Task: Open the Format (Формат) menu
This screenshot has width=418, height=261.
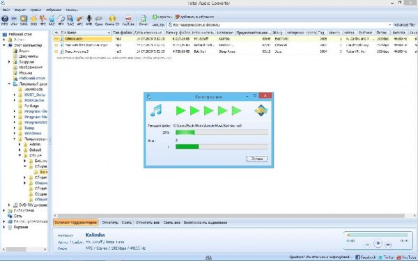Action: [20, 10]
